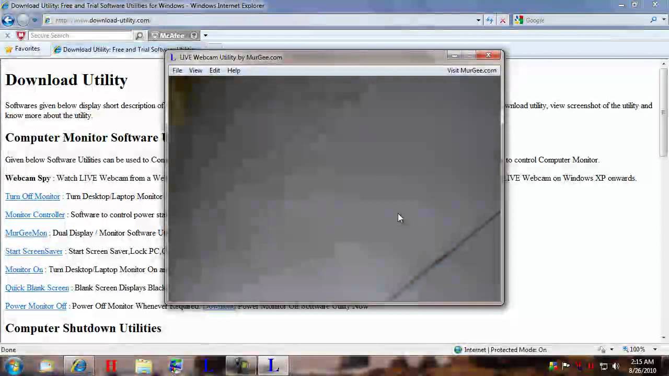Click the Computer Shutdown Utilities heading

pos(83,328)
